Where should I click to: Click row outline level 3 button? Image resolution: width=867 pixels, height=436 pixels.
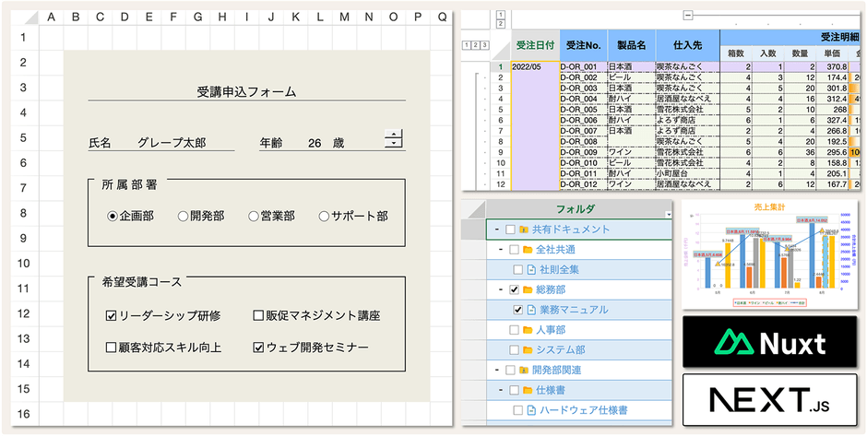pos(482,44)
